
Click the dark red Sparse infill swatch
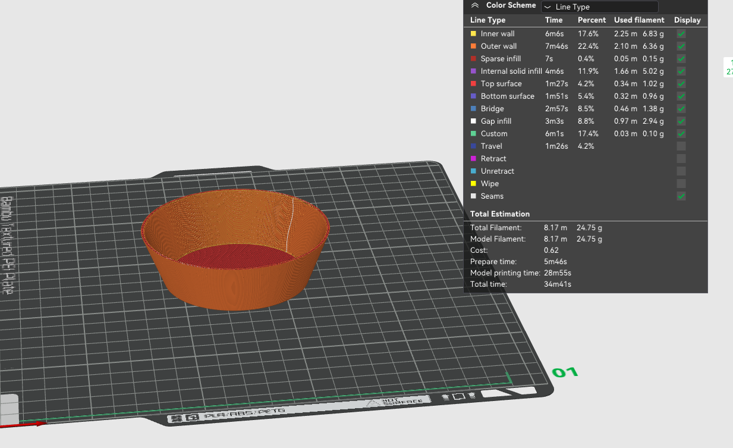[473, 59]
